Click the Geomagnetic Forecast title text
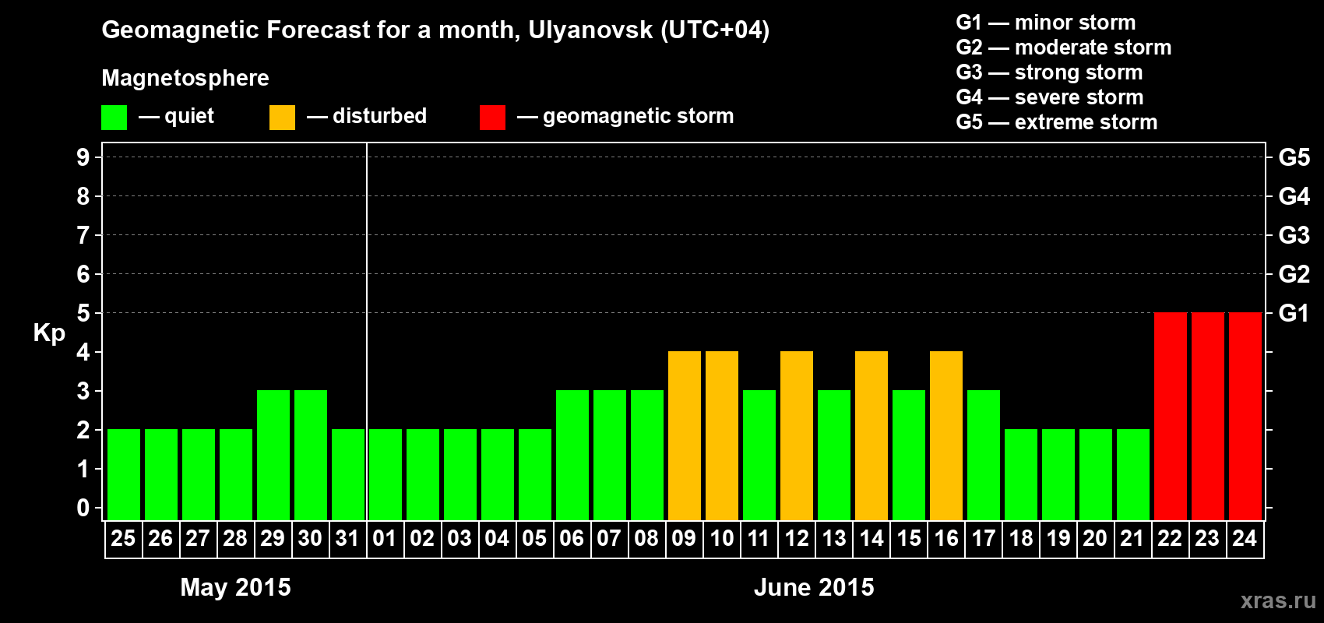 435,30
